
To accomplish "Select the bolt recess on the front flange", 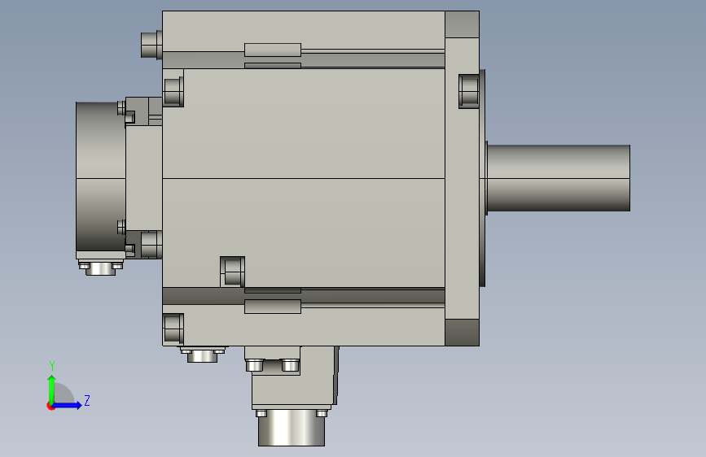I will click(469, 91).
